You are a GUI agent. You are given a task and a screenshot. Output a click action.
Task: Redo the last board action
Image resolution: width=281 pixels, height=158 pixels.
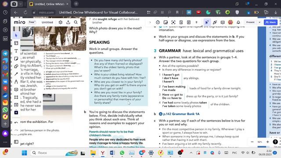tap(16, 130)
